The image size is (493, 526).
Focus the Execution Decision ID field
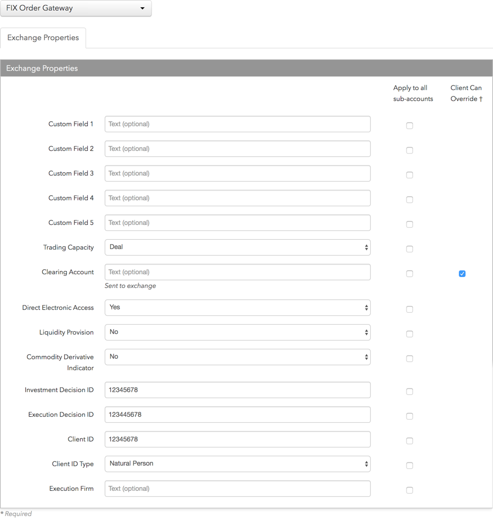tap(237, 415)
